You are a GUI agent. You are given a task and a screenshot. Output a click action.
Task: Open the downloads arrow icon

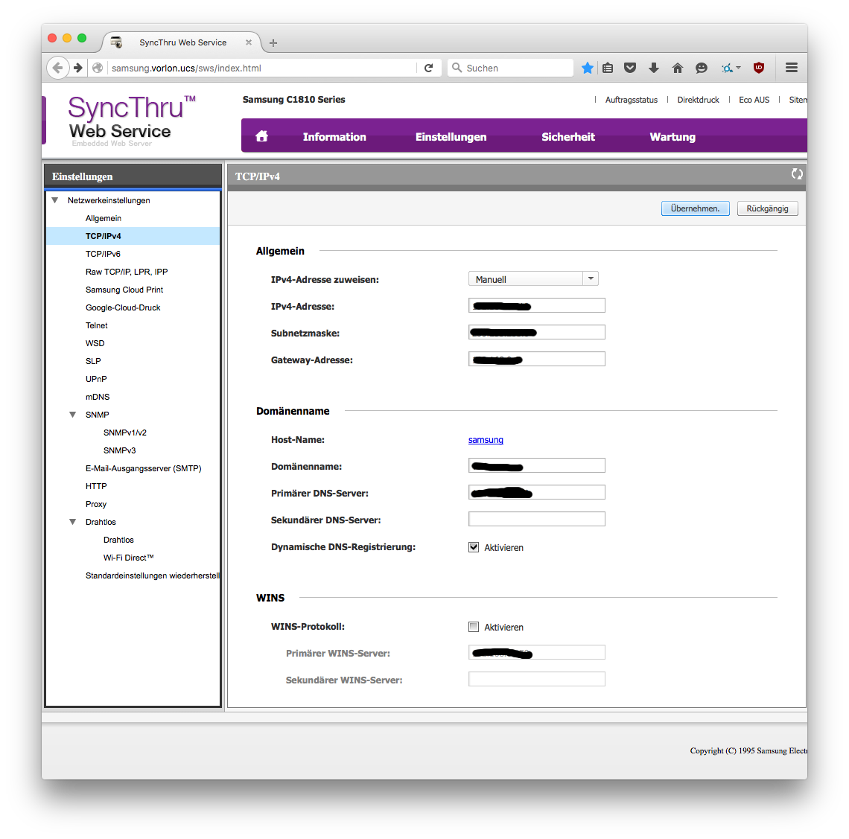tap(654, 68)
